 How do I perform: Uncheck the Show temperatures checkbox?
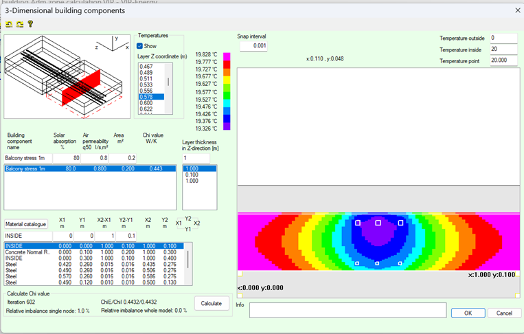click(140, 46)
